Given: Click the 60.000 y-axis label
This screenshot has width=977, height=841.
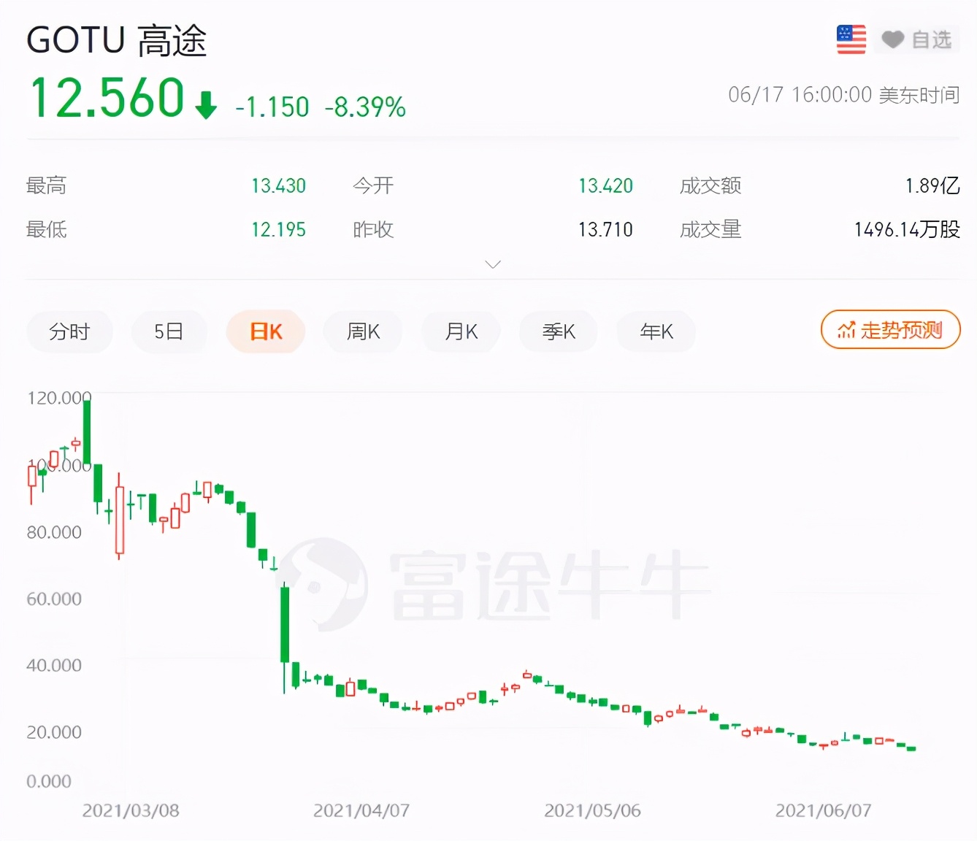Looking at the screenshot, I should click(54, 599).
